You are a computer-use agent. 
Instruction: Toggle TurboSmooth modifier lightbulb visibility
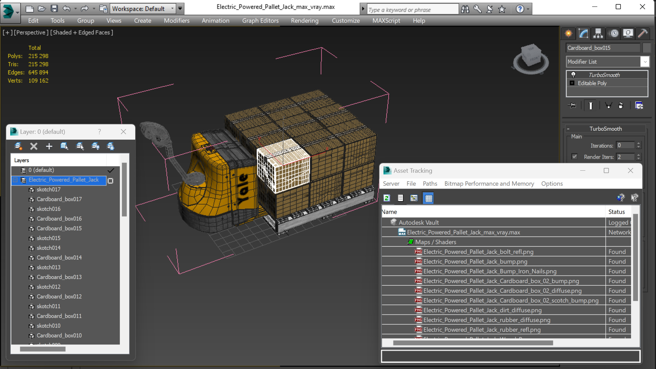click(x=573, y=75)
